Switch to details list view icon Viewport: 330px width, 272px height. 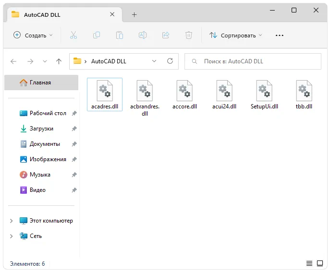tap(309, 263)
